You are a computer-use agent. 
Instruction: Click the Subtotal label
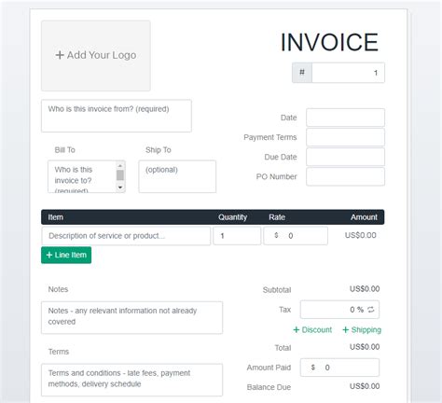pos(277,290)
